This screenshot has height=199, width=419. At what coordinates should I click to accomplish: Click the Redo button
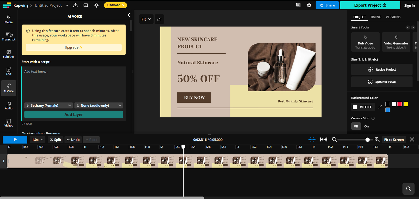pyautogui.click(x=91, y=140)
